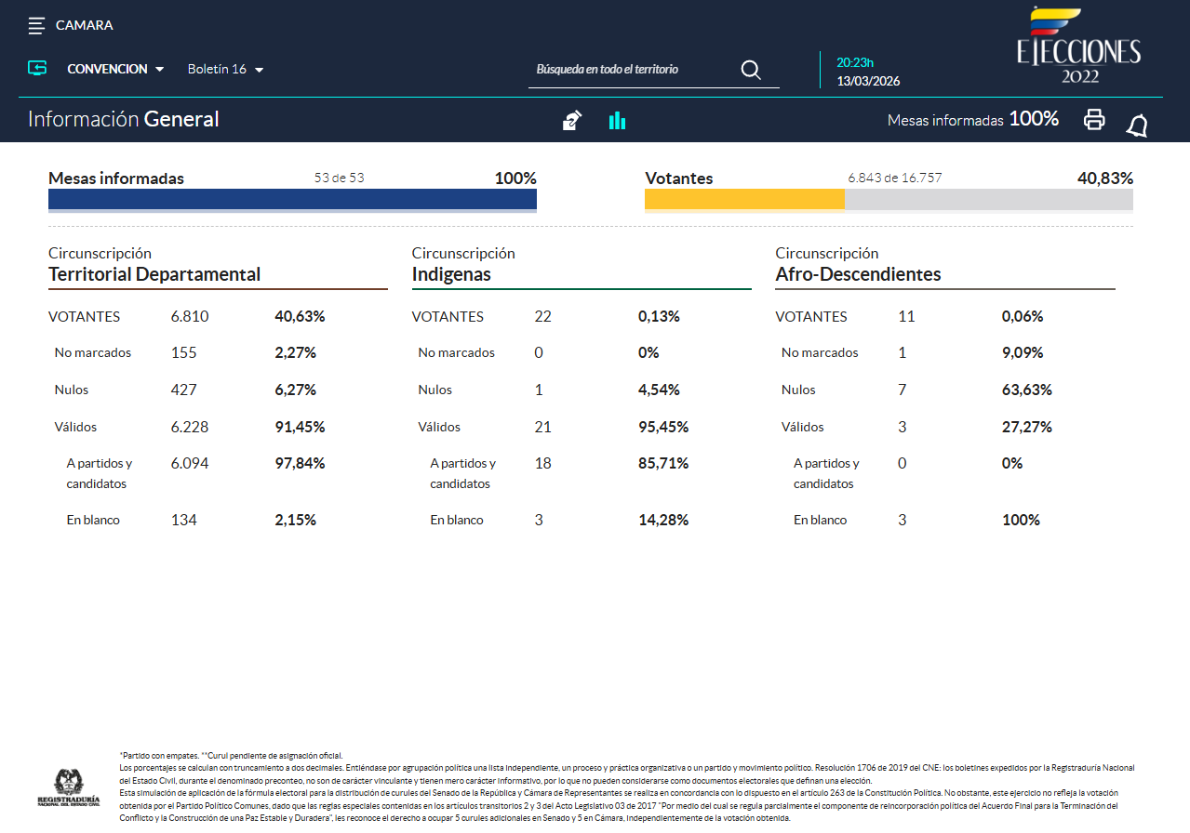Viewport: 1190px width, 833px height.
Task: Select the Afro-Descendientes circunscripción heading
Action: (x=858, y=274)
